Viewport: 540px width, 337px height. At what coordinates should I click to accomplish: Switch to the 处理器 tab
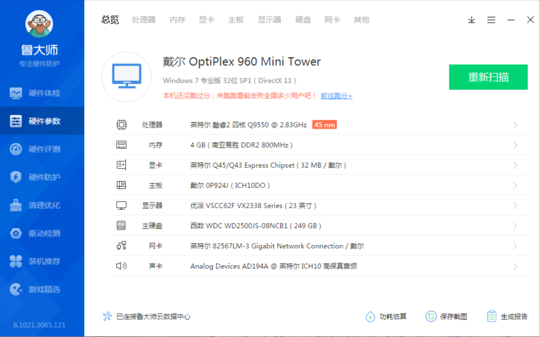[144, 20]
